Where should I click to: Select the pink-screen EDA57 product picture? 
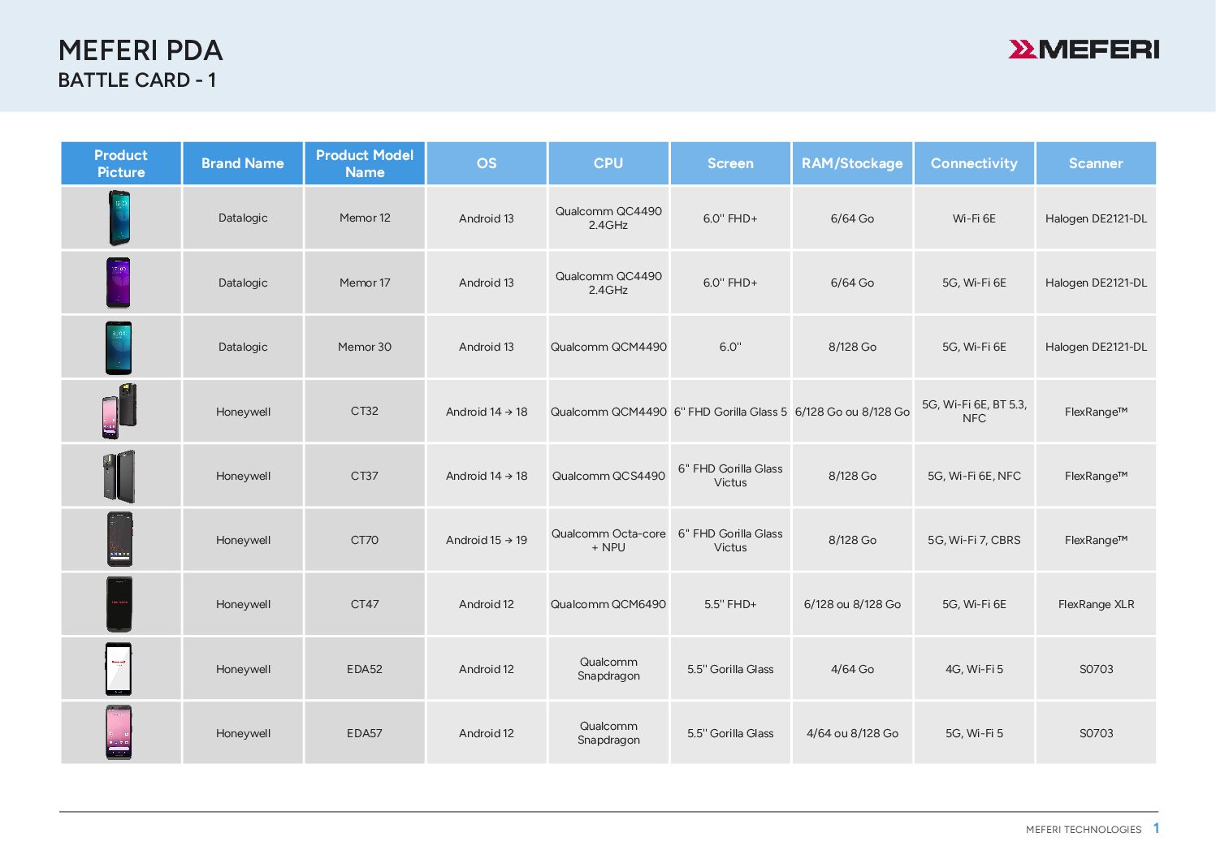(119, 733)
